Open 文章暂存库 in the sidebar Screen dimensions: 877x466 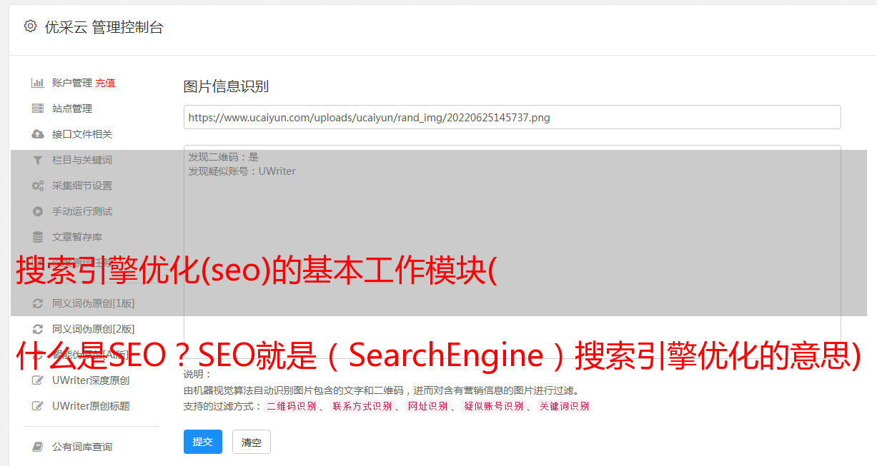tap(77, 237)
